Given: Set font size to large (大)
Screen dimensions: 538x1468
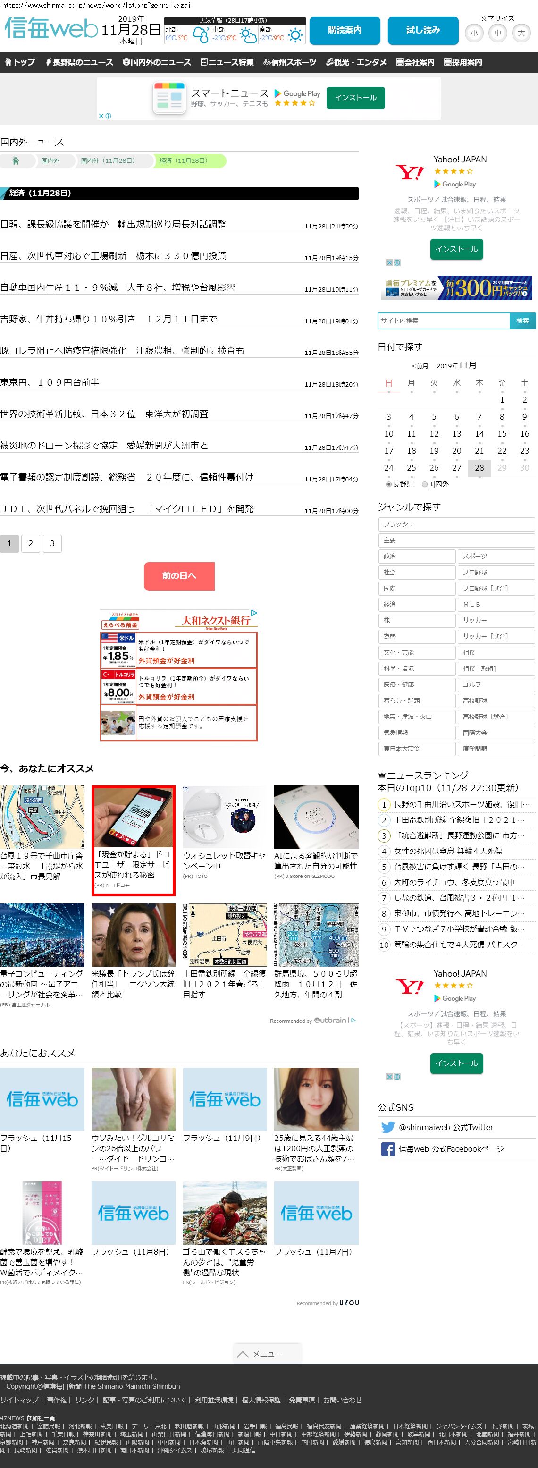Looking at the screenshot, I should 521,33.
